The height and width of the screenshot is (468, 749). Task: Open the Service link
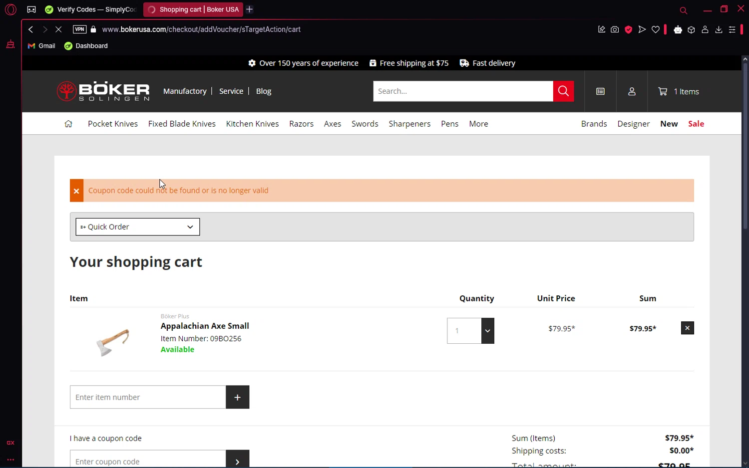[x=231, y=91]
